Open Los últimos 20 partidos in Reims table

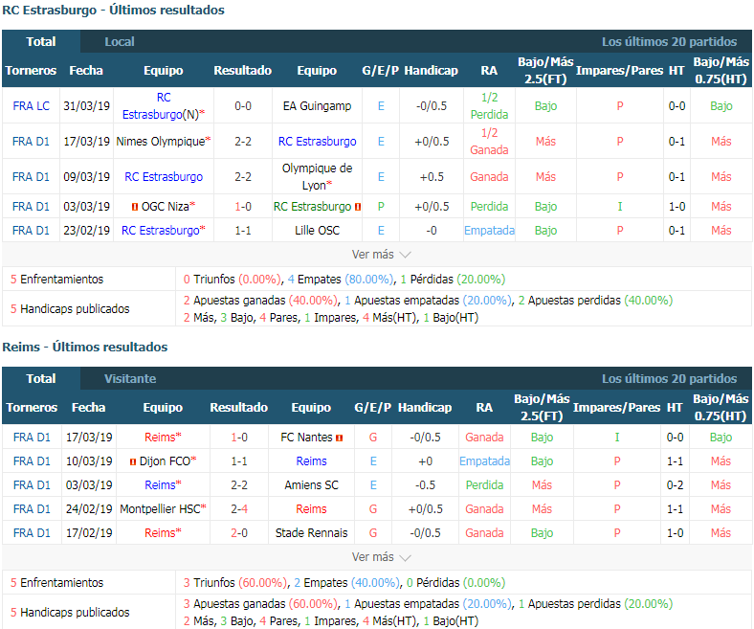[x=669, y=379]
